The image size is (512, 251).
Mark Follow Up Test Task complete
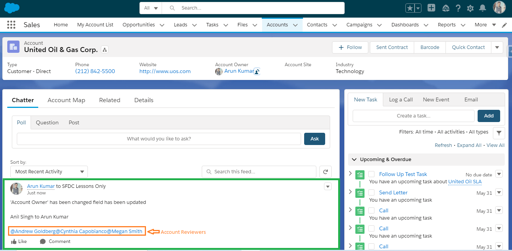[x=371, y=174]
